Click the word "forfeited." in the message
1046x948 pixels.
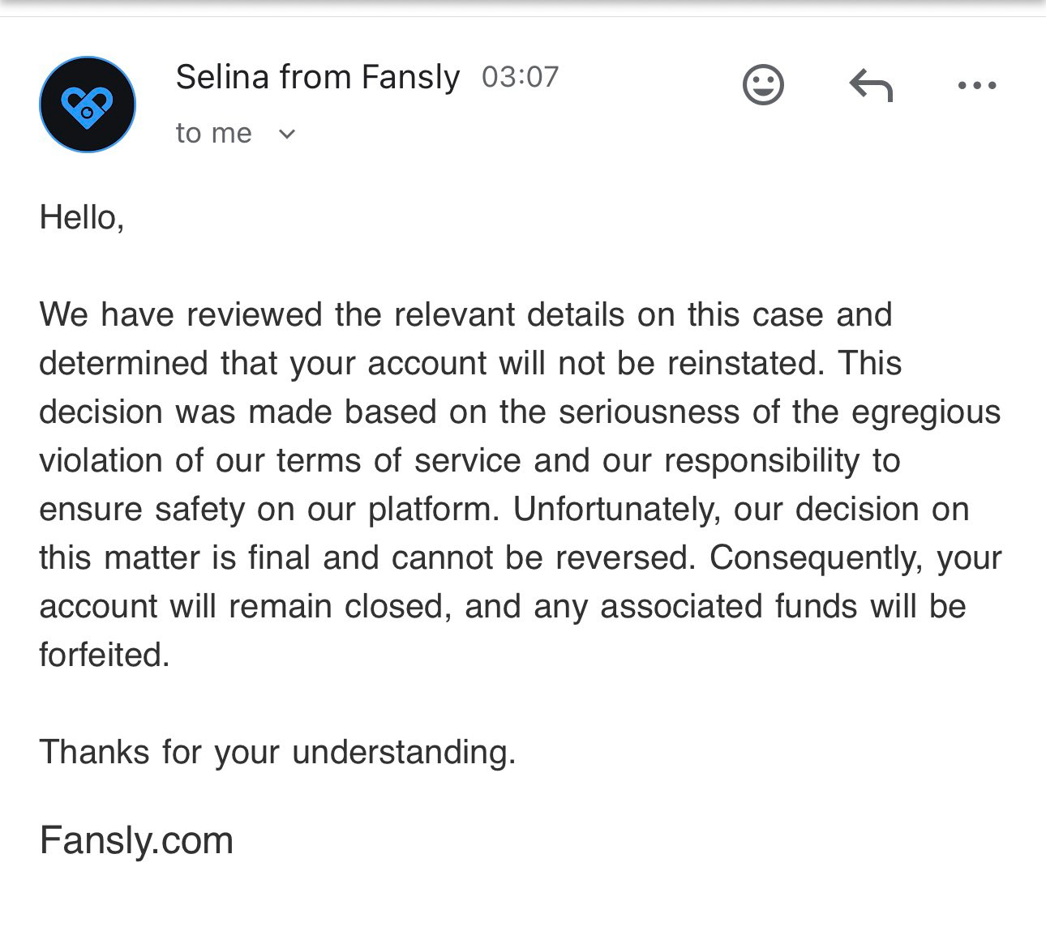[105, 655]
